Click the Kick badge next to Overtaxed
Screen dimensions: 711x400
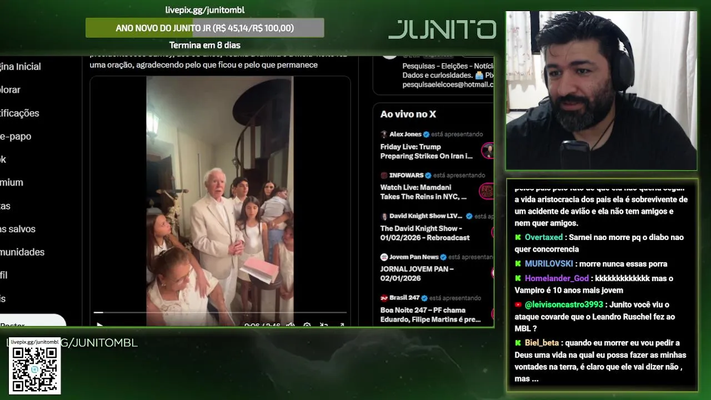(x=518, y=237)
